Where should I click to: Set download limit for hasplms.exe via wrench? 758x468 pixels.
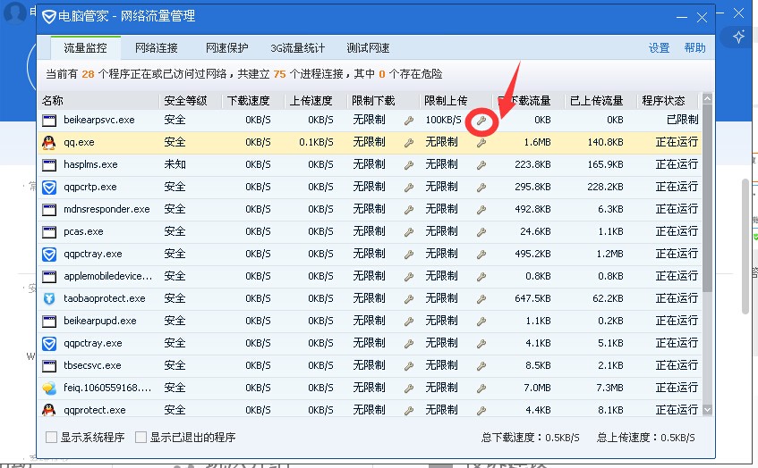point(408,165)
